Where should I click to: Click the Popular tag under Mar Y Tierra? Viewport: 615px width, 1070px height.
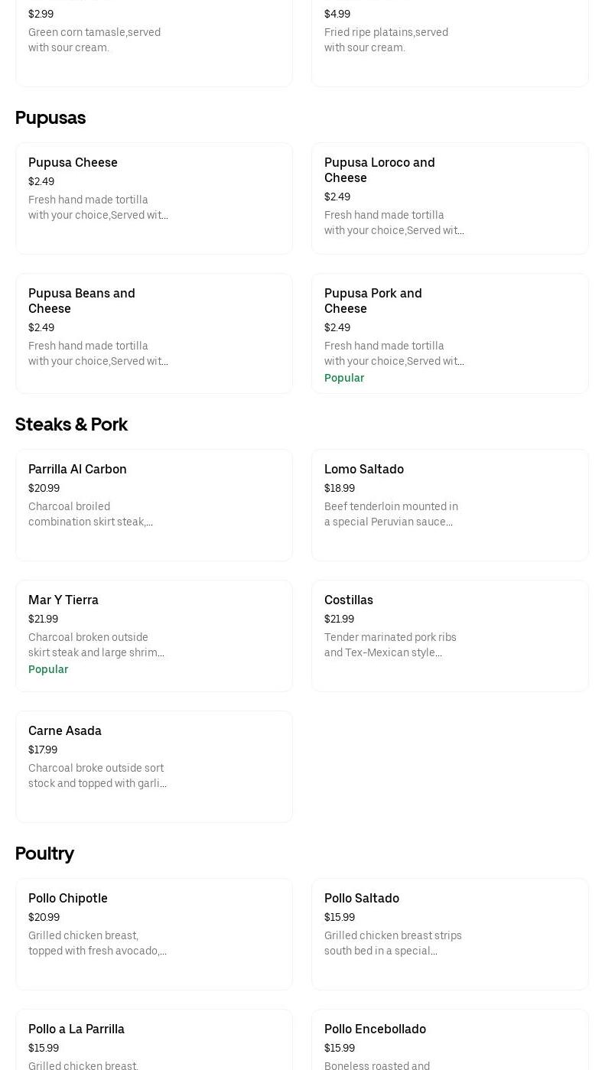click(48, 669)
